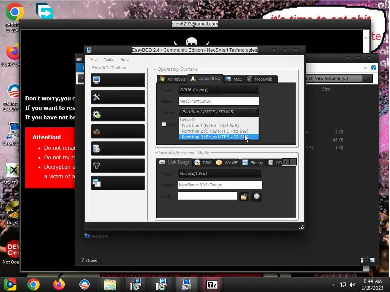Open network icon in system tray
390x292 pixels.
click(343, 284)
